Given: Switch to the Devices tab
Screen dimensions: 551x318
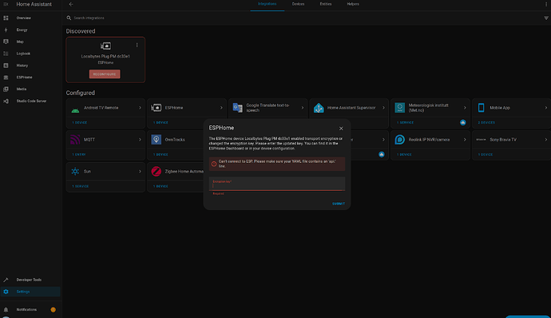Looking at the screenshot, I should tap(298, 4).
